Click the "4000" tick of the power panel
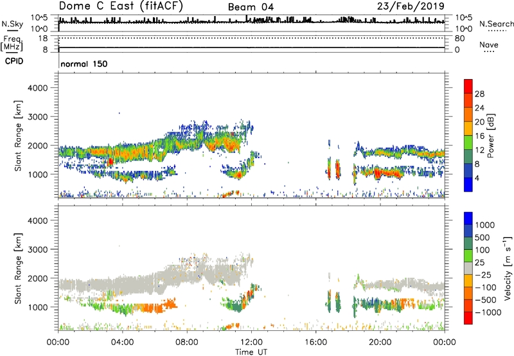 (37, 88)
